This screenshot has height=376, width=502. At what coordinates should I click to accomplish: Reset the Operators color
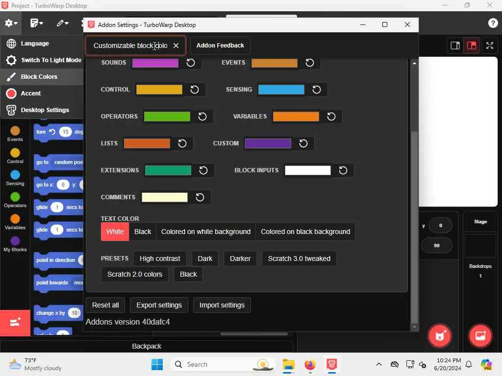(202, 117)
